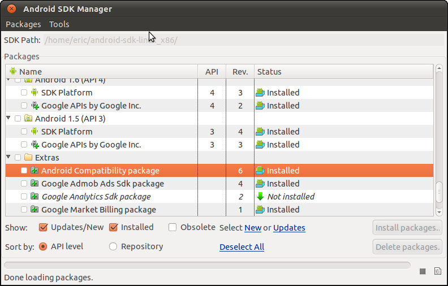Click Android 1.5 (API 3) folder icon

[28, 118]
